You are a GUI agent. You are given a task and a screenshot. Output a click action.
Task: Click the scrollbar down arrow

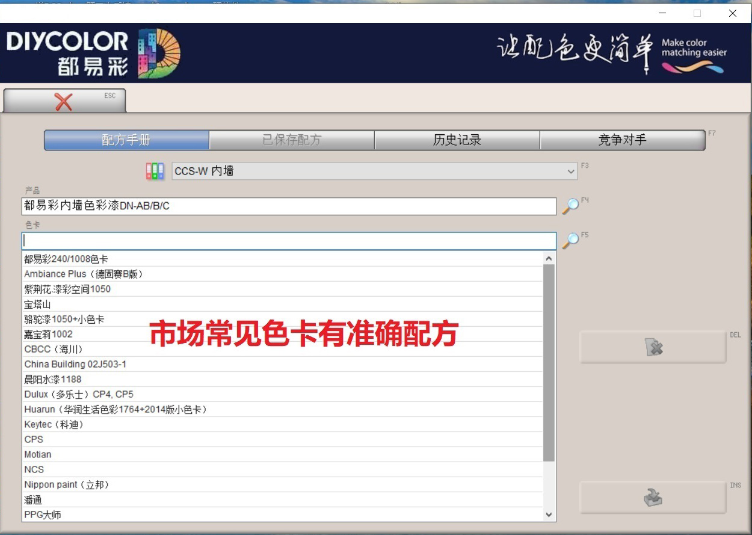click(548, 515)
